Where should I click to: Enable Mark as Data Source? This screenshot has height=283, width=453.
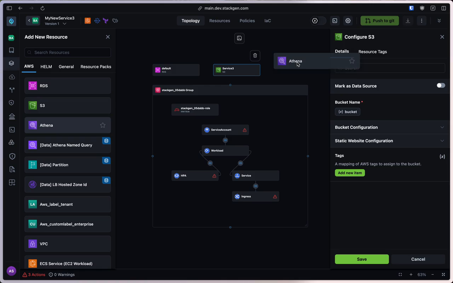(441, 85)
